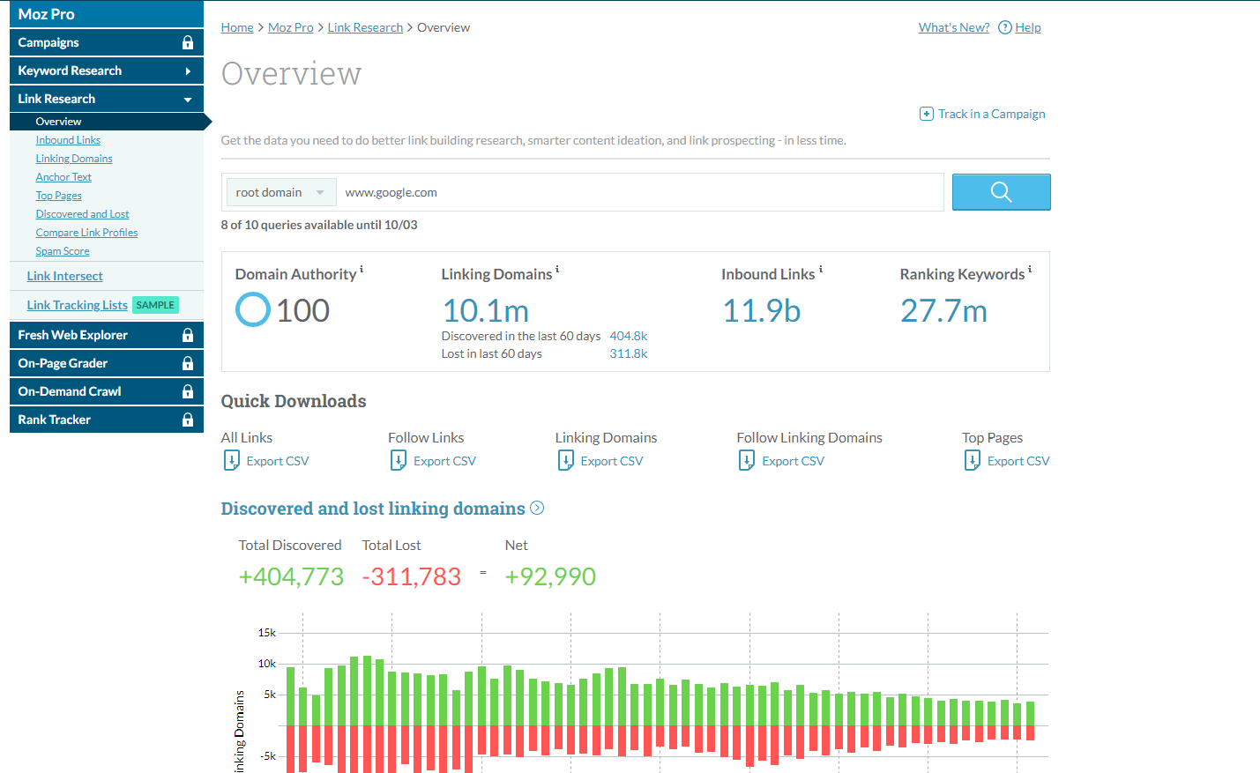Export CSV for Follow Links

pos(444,461)
